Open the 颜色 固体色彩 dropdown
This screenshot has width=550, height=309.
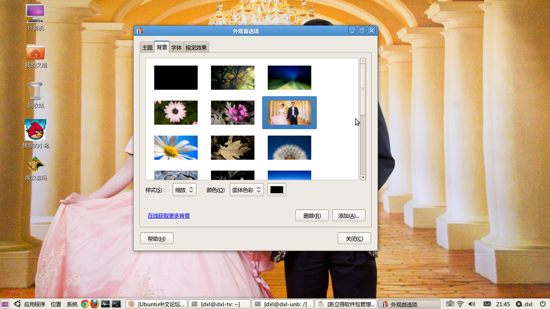(x=247, y=190)
